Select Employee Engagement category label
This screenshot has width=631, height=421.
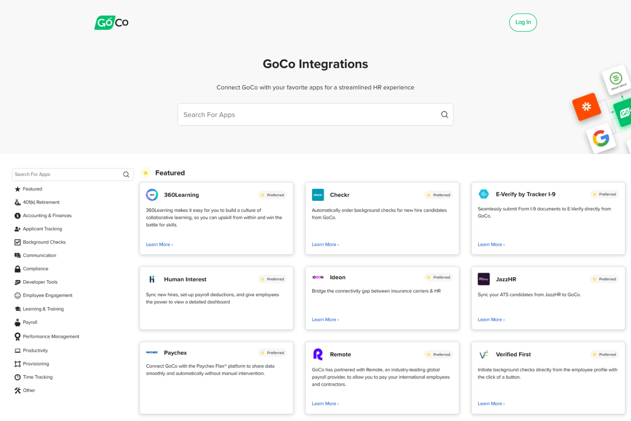48,296
